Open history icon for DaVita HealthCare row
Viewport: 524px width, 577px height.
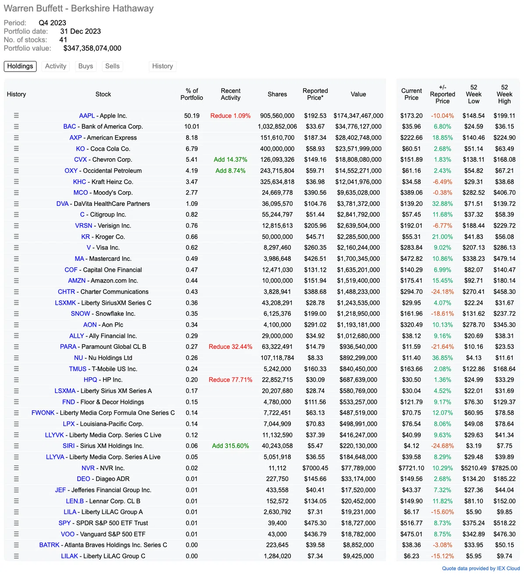[x=16, y=204]
